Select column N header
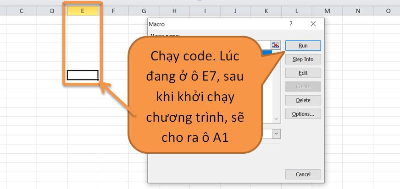 pos(358,11)
